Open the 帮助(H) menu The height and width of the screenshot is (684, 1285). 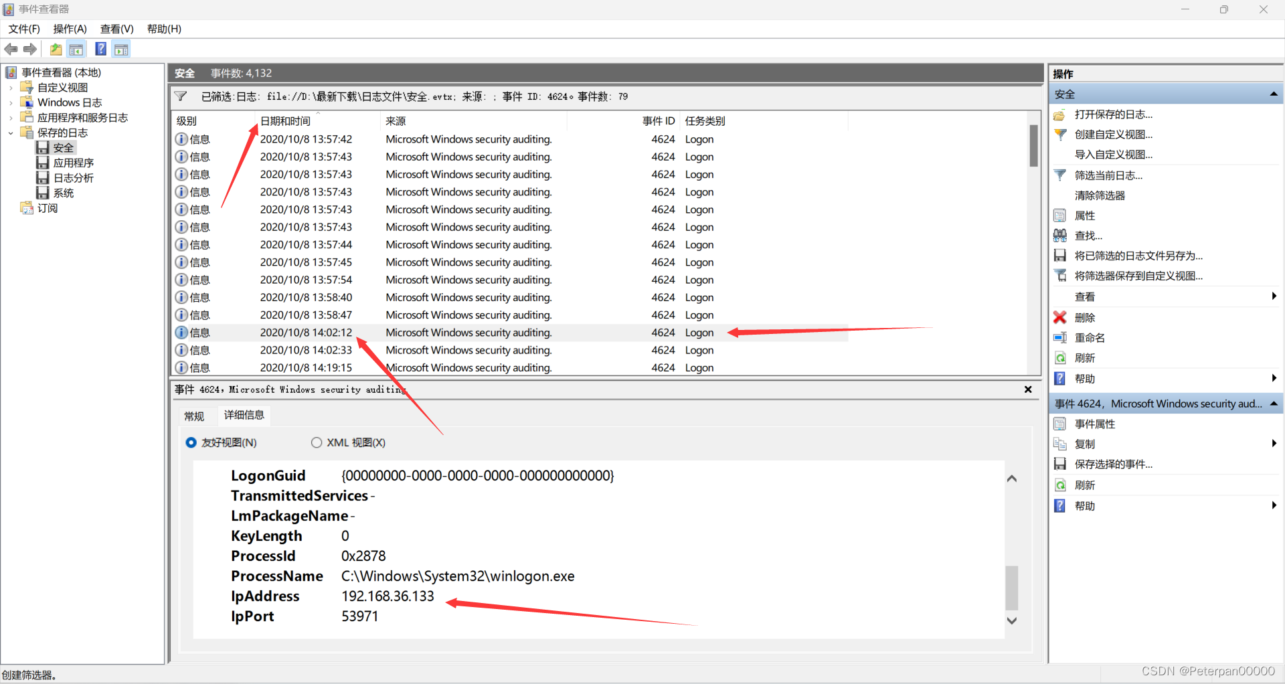pyautogui.click(x=165, y=29)
